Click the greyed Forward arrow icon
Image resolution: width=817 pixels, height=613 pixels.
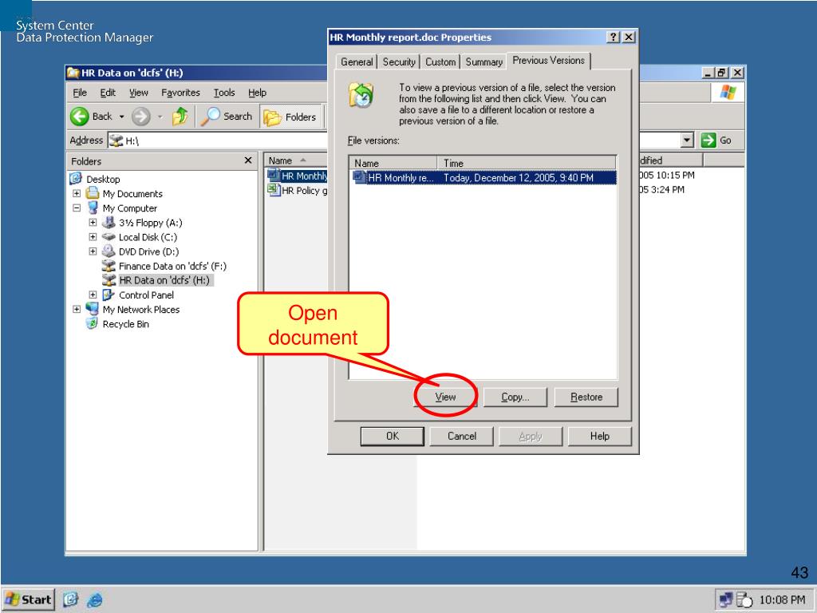[x=140, y=117]
